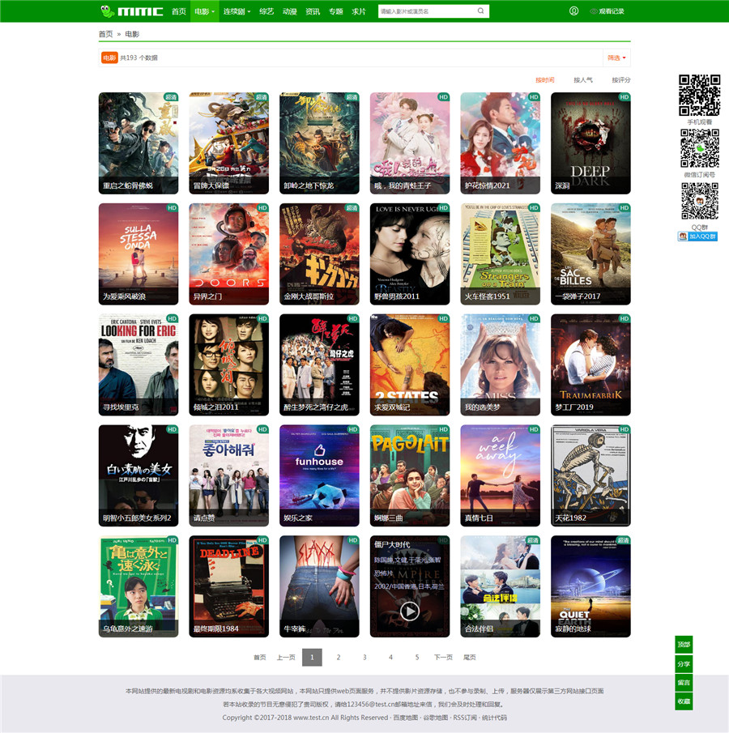Sort movies by 按人气
This screenshot has height=733, width=729.
point(583,80)
